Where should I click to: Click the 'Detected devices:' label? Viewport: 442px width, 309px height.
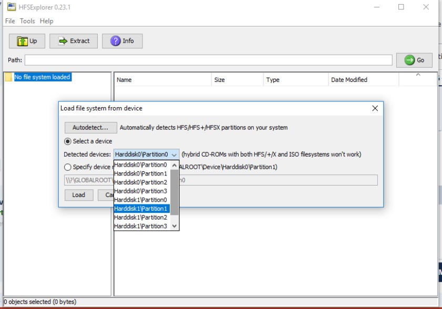click(87, 154)
